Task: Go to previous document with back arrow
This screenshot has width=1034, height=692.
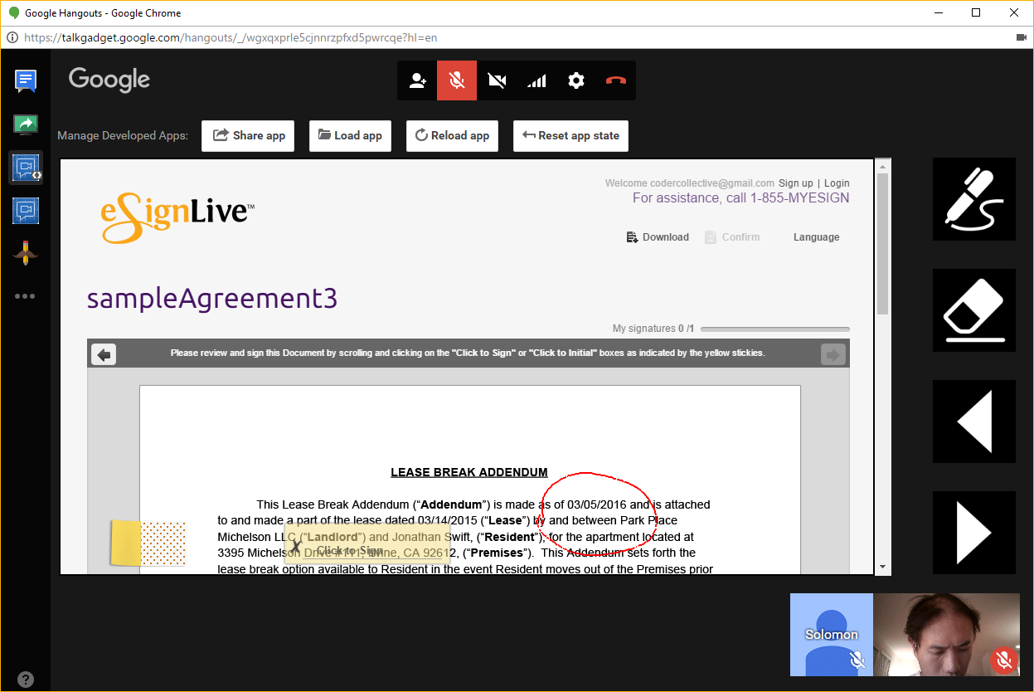Action: [x=104, y=355]
